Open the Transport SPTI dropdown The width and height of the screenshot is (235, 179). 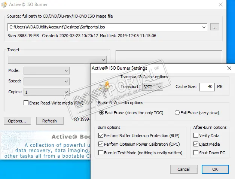pyautogui.click(x=152, y=87)
